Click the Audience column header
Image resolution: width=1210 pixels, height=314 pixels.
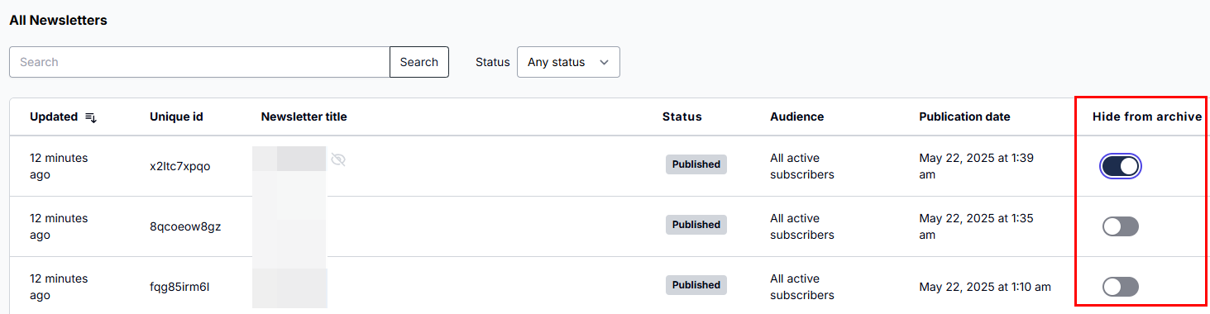pyautogui.click(x=796, y=117)
